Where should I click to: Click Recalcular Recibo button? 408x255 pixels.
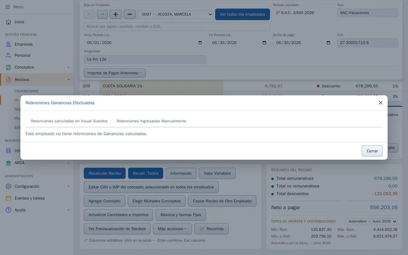(x=105, y=173)
